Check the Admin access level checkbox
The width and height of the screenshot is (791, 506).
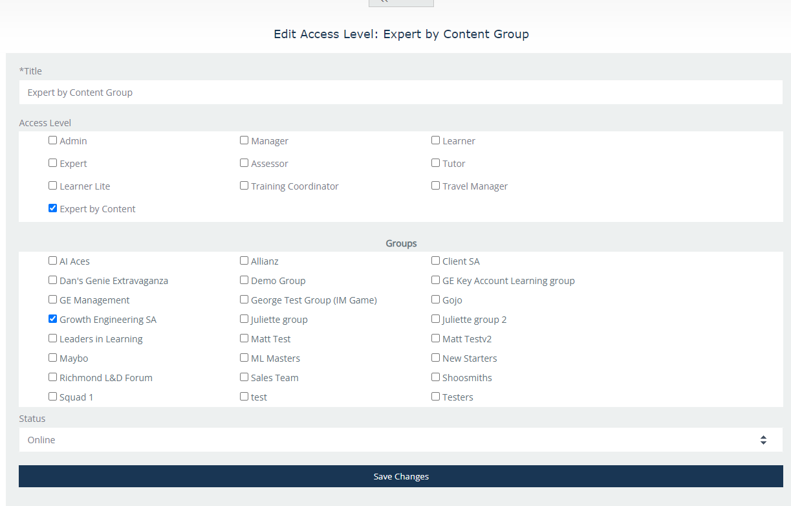pos(53,140)
